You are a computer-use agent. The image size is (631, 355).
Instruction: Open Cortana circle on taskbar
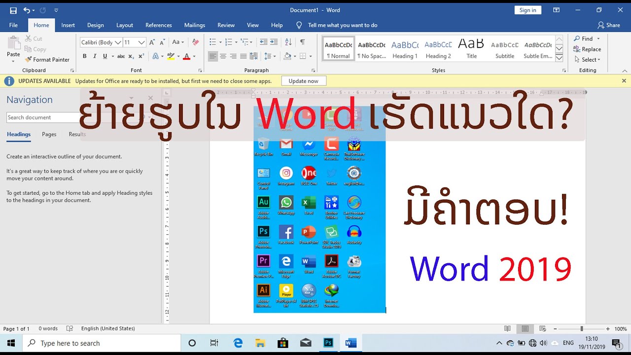[192, 343]
